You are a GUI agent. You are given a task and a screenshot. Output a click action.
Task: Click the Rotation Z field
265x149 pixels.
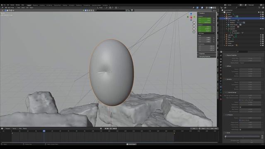click(x=205, y=31)
